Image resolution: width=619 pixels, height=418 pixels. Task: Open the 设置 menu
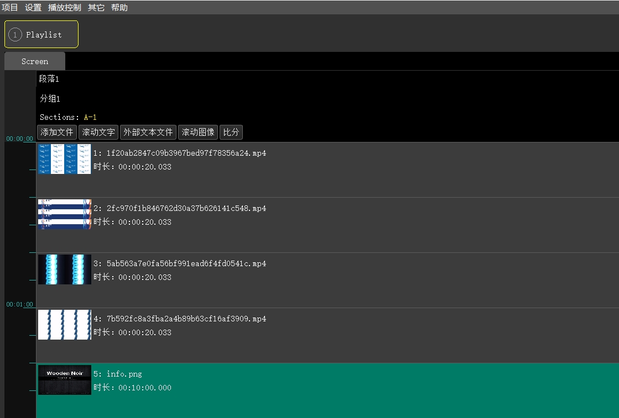pyautogui.click(x=33, y=7)
